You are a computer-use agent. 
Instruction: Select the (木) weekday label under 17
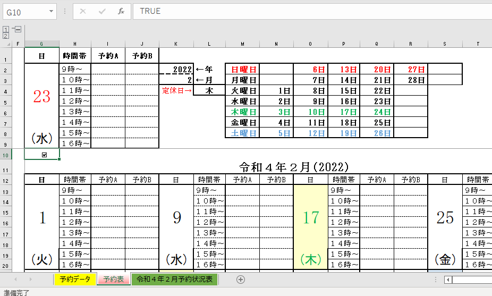coord(311,259)
